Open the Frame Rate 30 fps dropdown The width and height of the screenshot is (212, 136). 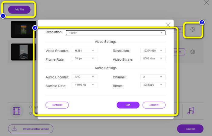pyautogui.click(x=84, y=58)
